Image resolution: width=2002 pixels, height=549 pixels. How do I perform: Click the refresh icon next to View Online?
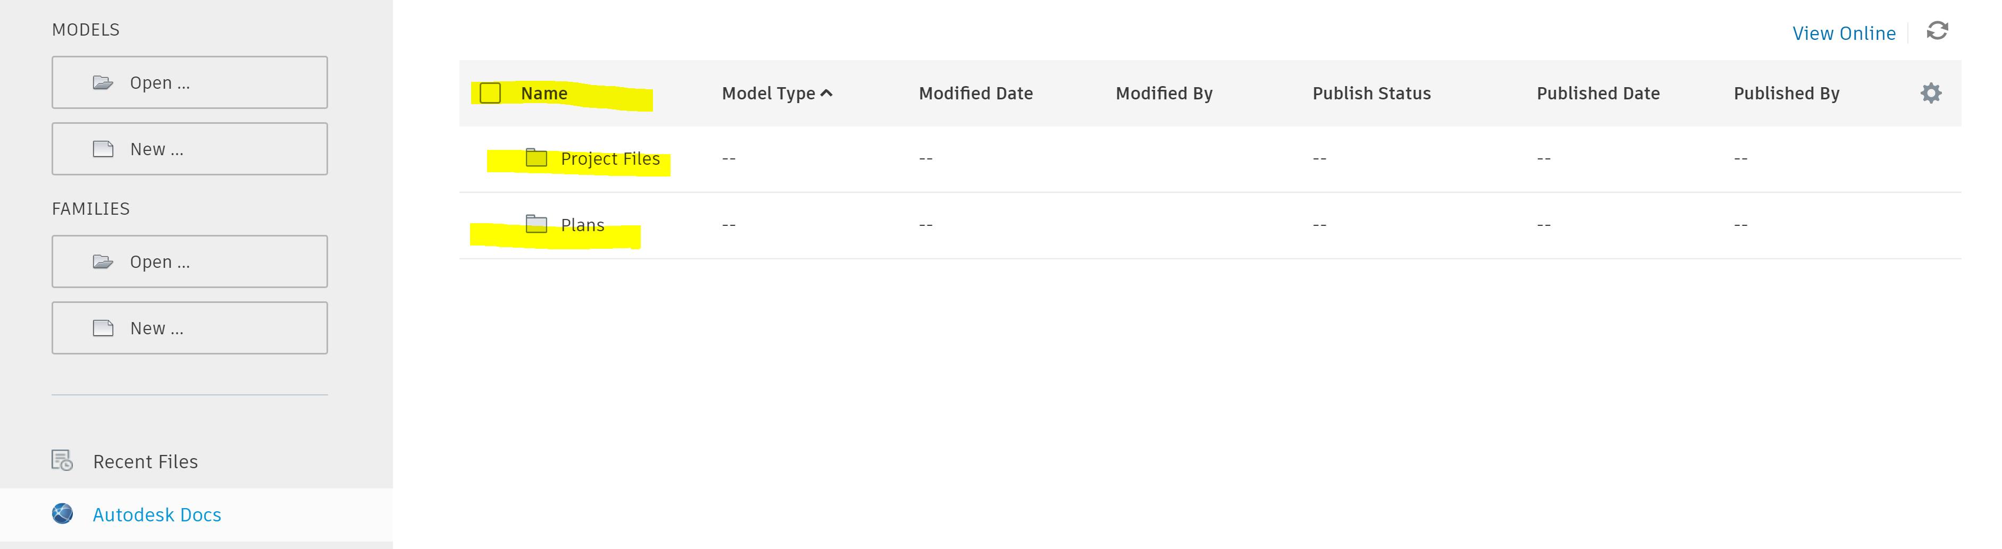coord(1937,31)
